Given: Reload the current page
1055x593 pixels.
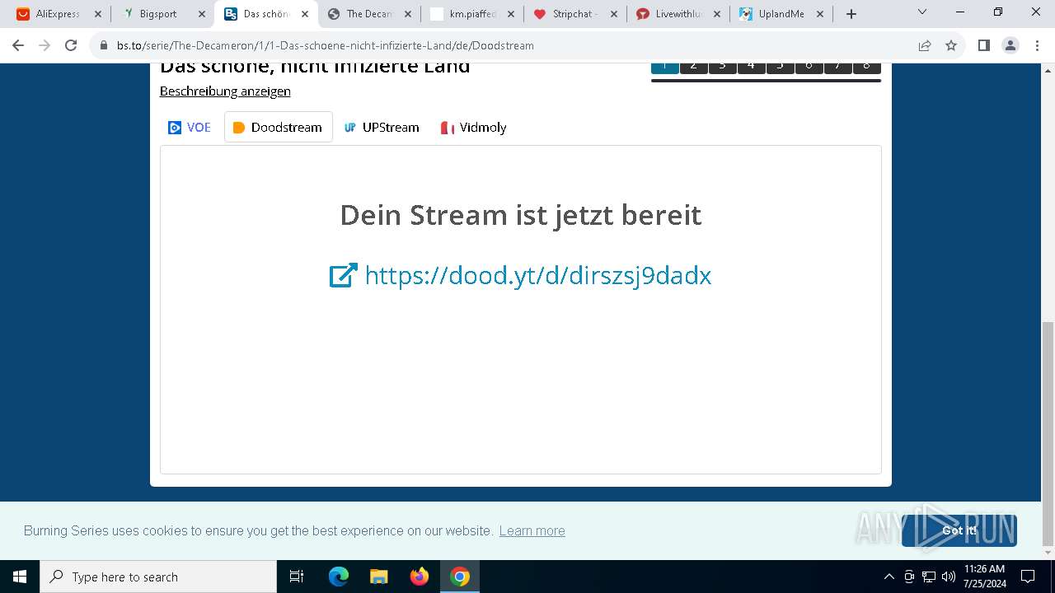Looking at the screenshot, I should click(x=71, y=45).
